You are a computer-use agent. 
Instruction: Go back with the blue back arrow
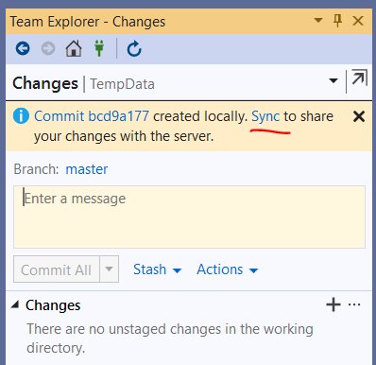[23, 49]
